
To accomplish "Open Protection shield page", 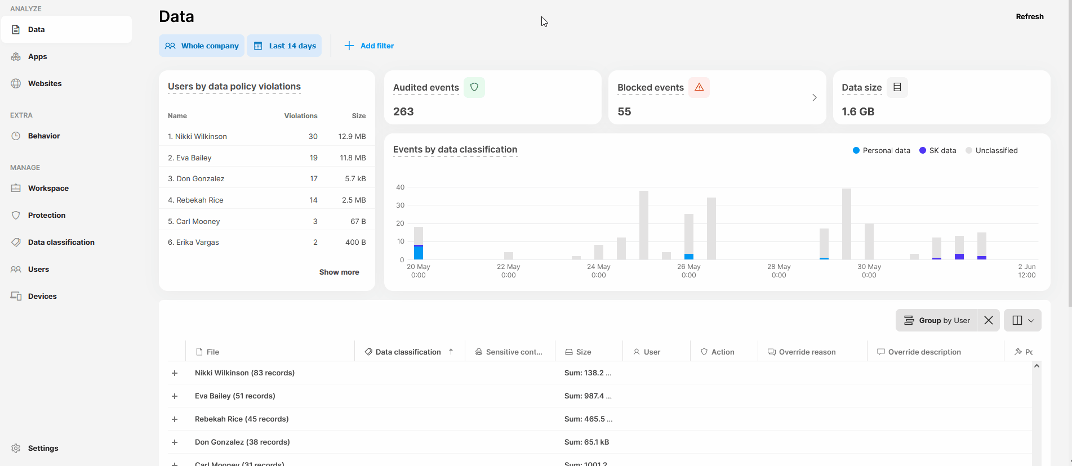I will [46, 215].
